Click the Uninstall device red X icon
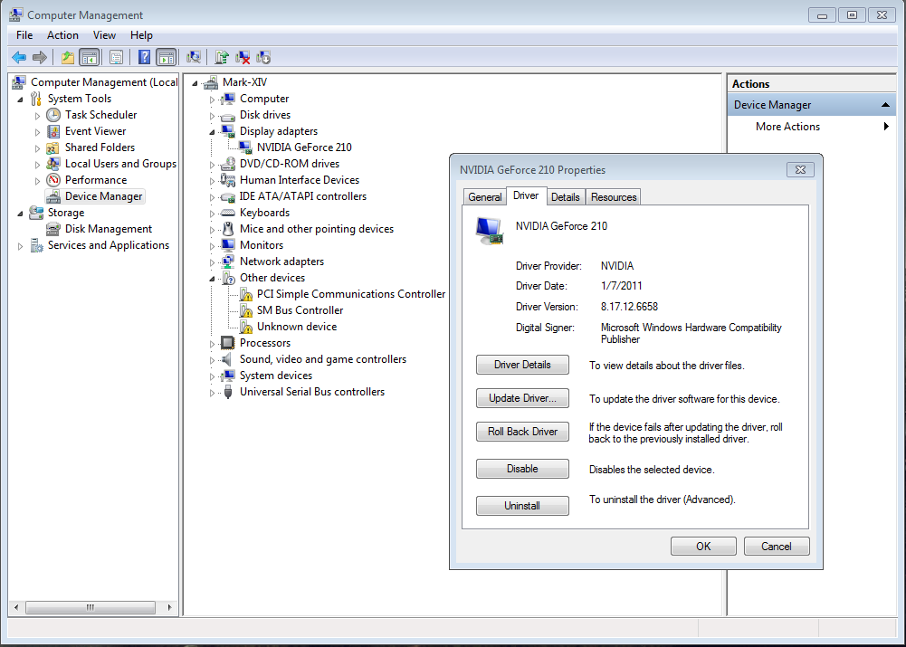This screenshot has height=647, width=906. click(243, 57)
